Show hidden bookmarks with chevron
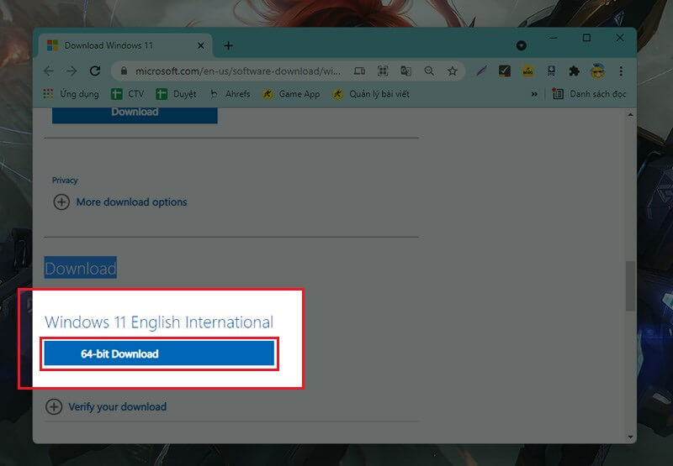Image resolution: width=673 pixels, height=466 pixels. click(534, 94)
